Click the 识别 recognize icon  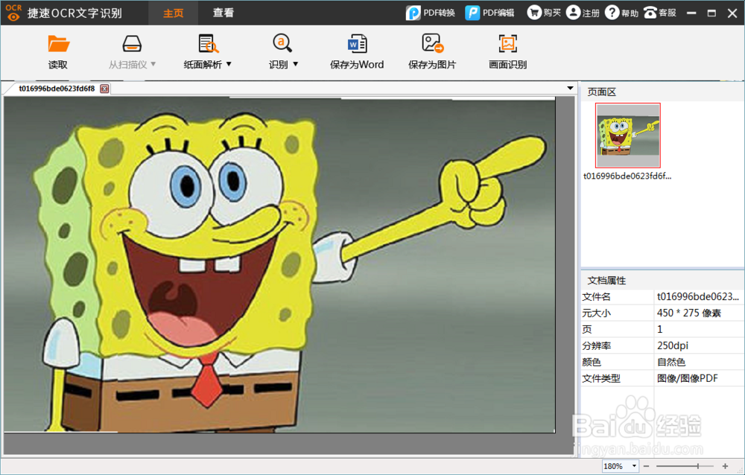[x=282, y=43]
